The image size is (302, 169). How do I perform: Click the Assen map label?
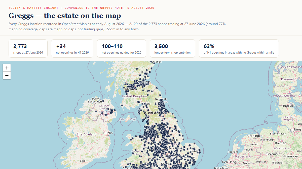255,144
